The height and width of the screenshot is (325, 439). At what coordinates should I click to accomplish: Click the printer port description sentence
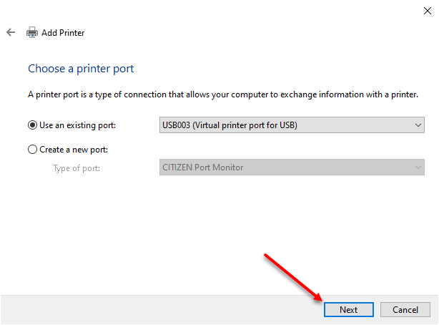pyautogui.click(x=223, y=94)
